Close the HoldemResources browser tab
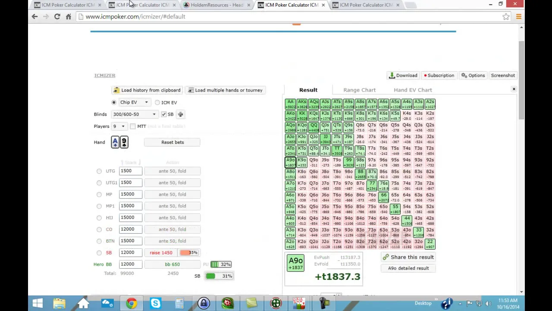The image size is (552, 311). point(249,5)
